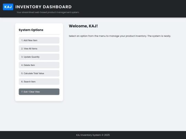The height and width of the screenshot is (139, 186).
Task: Run Calculate Total Value
Action: (x=39, y=73)
